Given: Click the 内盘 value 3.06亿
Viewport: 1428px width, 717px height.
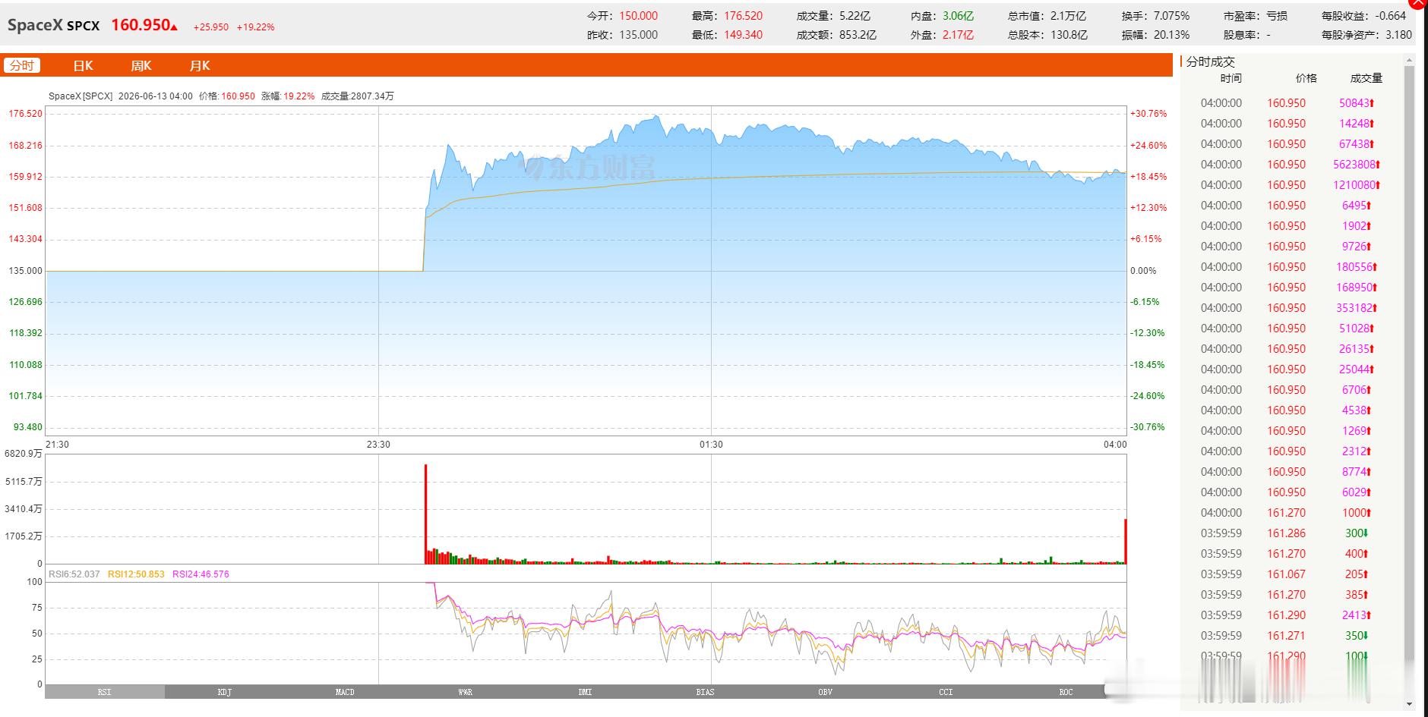Looking at the screenshot, I should click(959, 16).
